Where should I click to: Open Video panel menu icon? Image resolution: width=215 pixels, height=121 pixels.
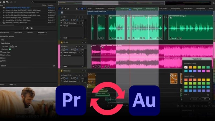click(15, 85)
